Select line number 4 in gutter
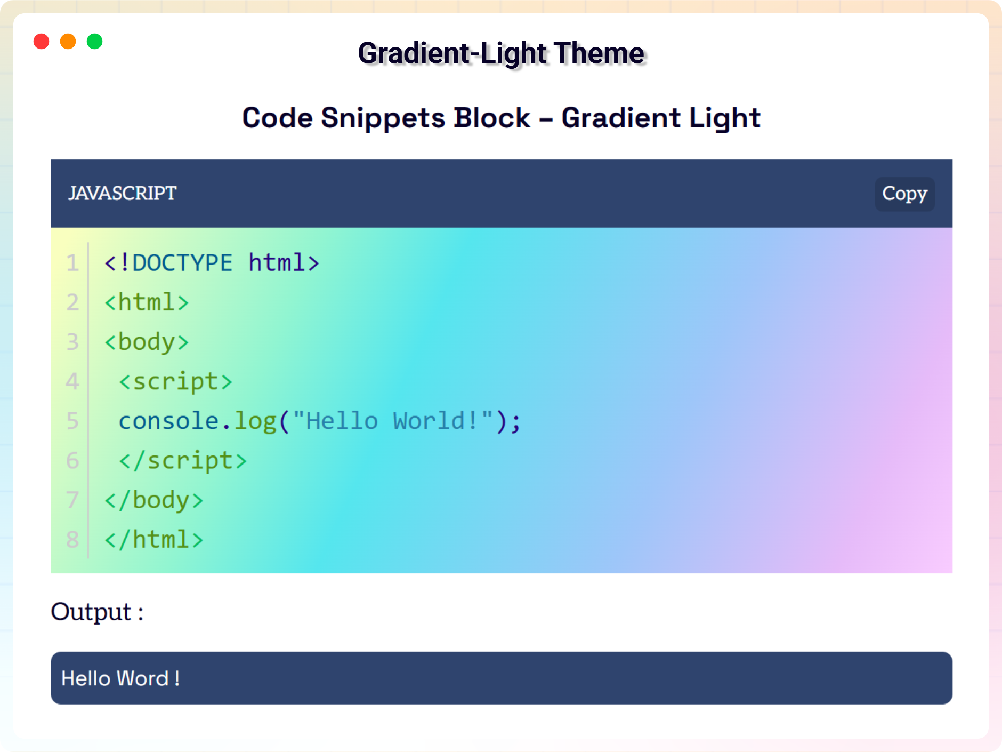The height and width of the screenshot is (752, 1002). [72, 381]
